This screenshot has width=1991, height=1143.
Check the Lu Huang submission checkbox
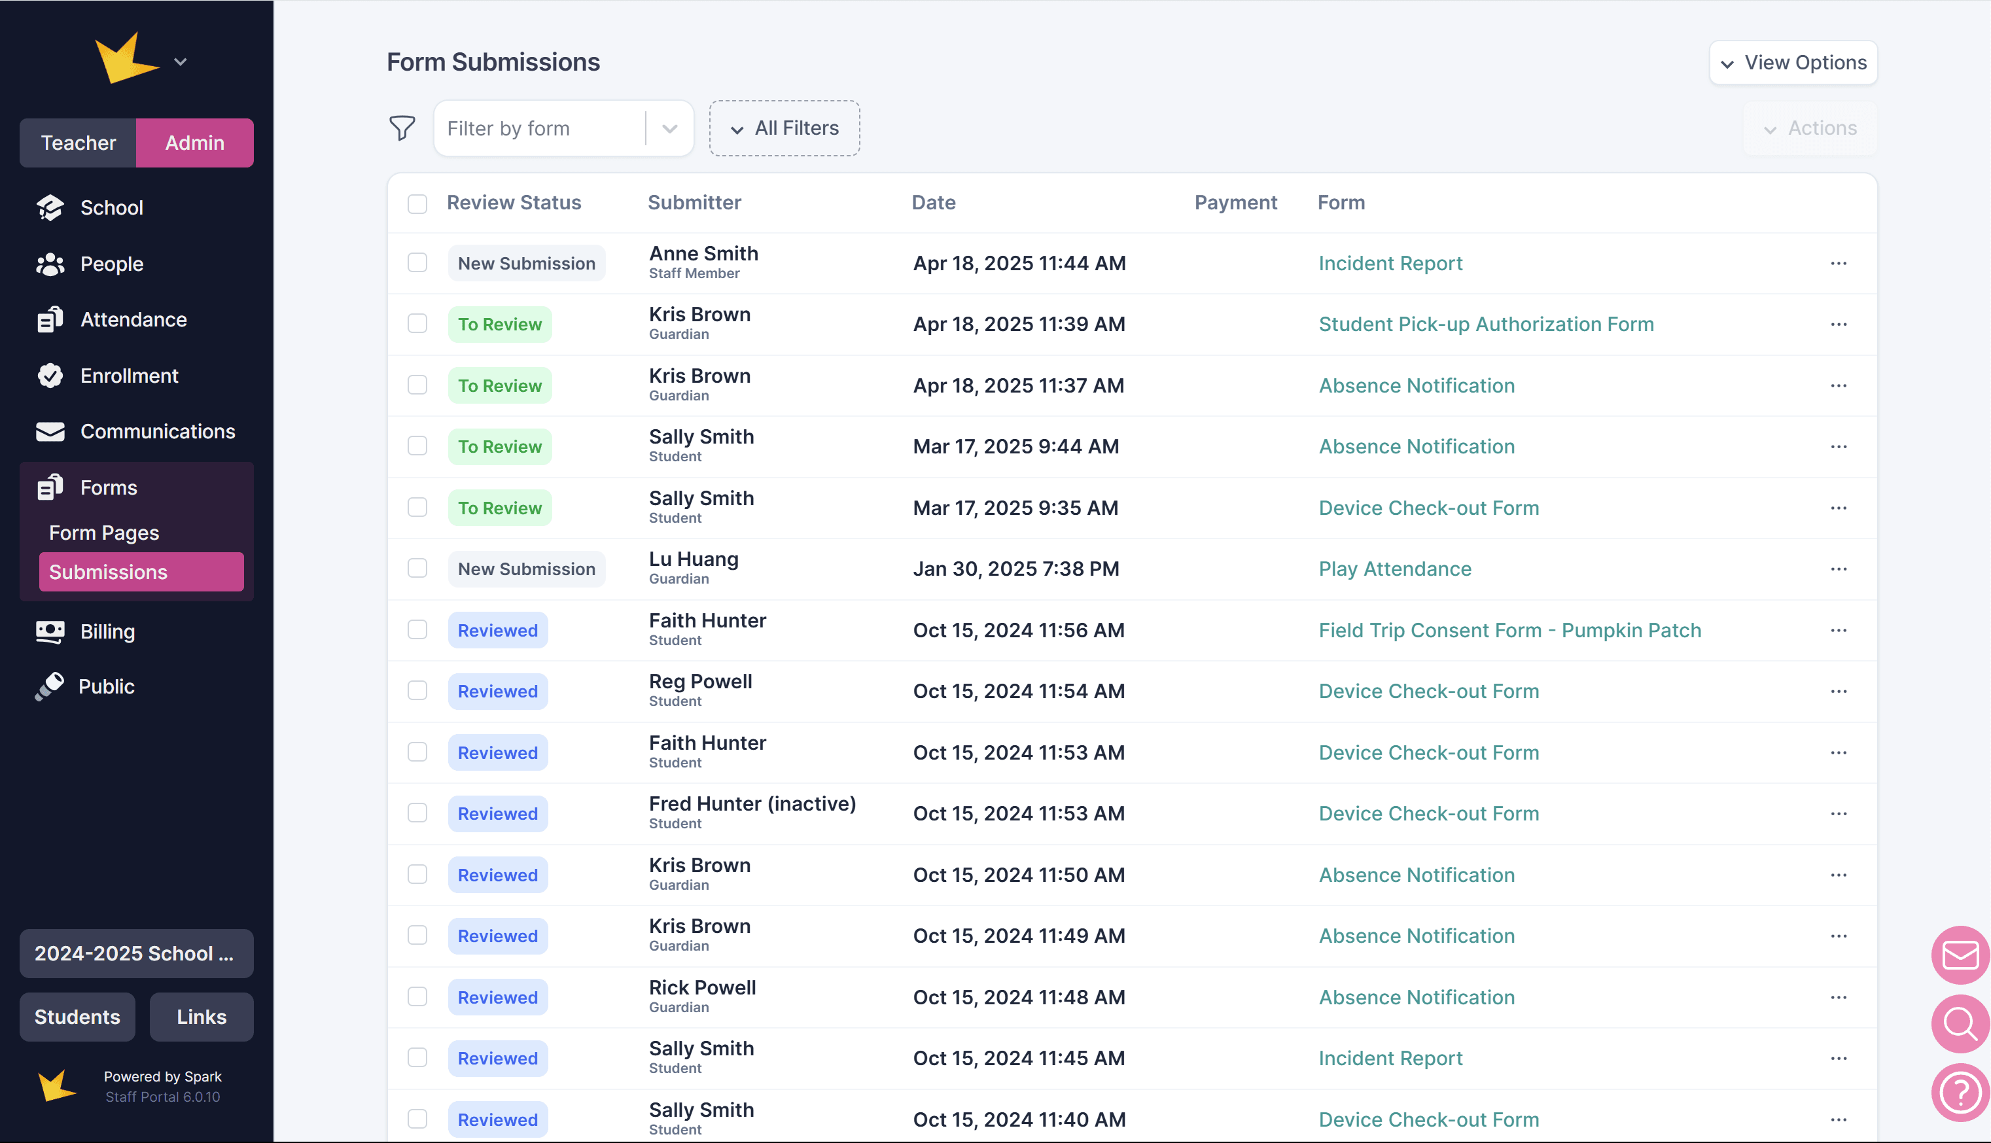click(x=417, y=569)
